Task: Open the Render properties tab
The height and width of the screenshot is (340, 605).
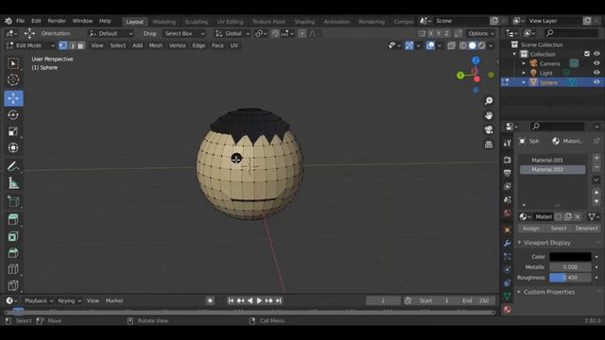Action: pyautogui.click(x=508, y=160)
